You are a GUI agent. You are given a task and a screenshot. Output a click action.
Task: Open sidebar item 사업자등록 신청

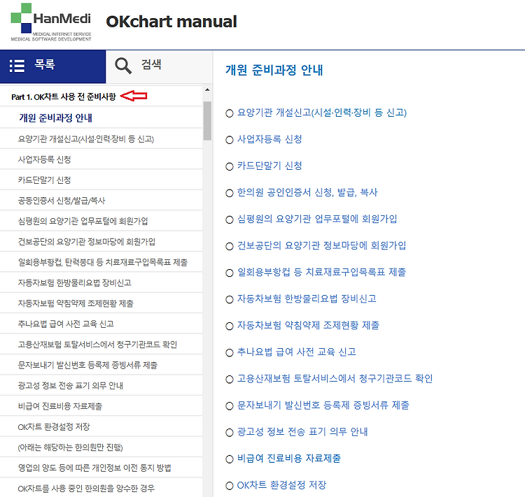point(44,159)
